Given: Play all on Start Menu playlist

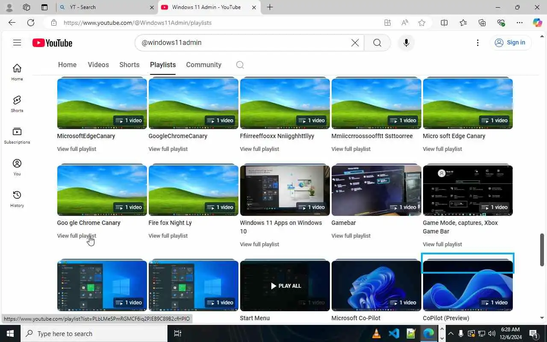Looking at the screenshot, I should click(x=285, y=286).
